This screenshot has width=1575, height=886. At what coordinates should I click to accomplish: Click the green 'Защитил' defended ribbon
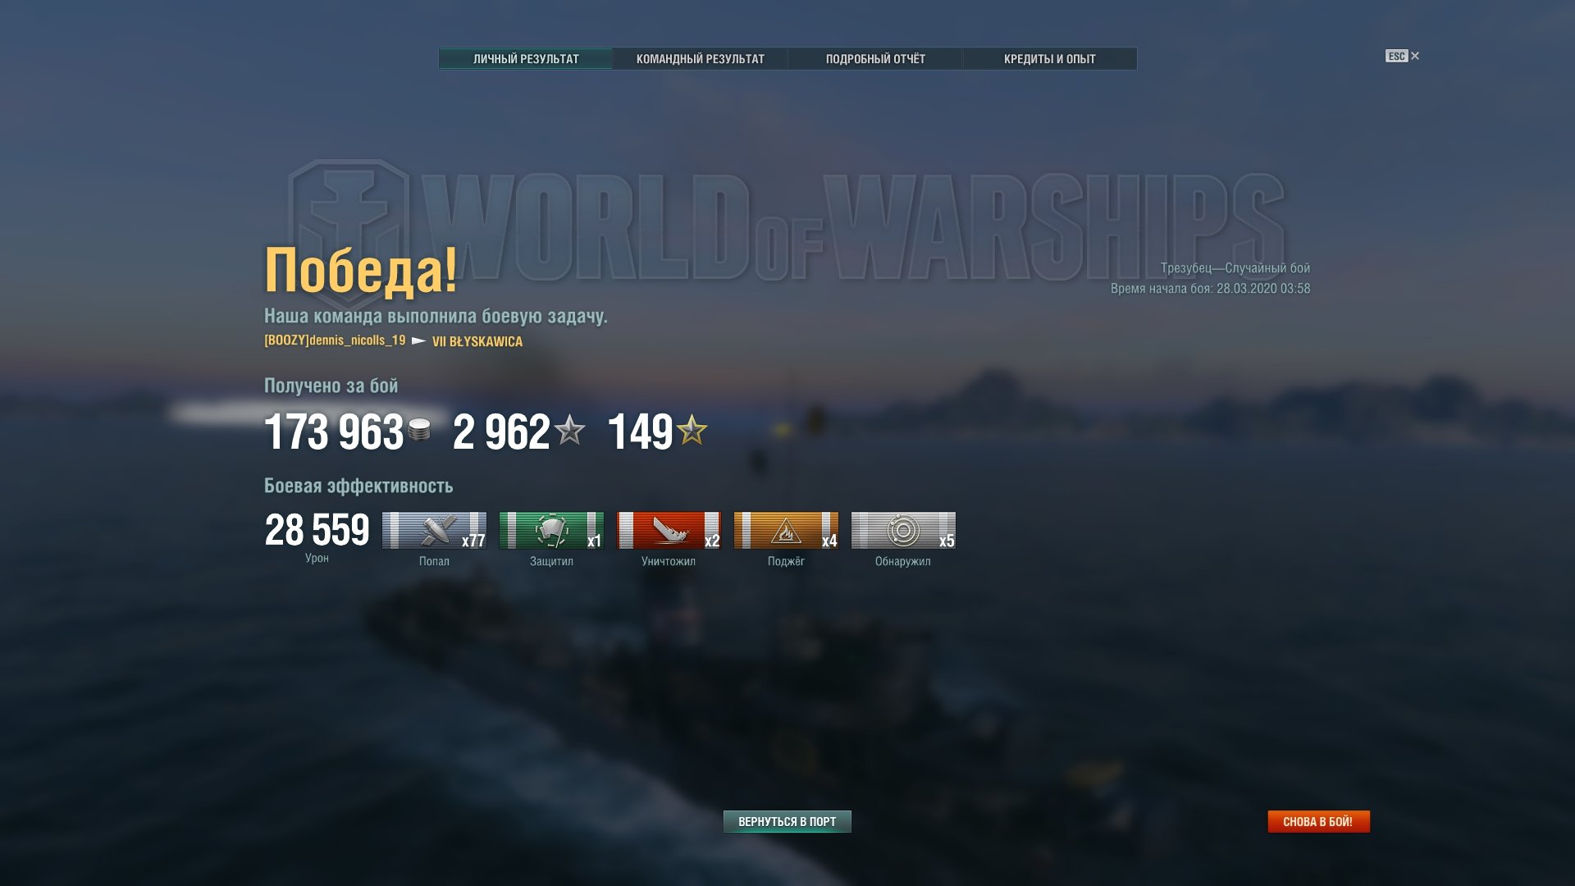point(551,530)
